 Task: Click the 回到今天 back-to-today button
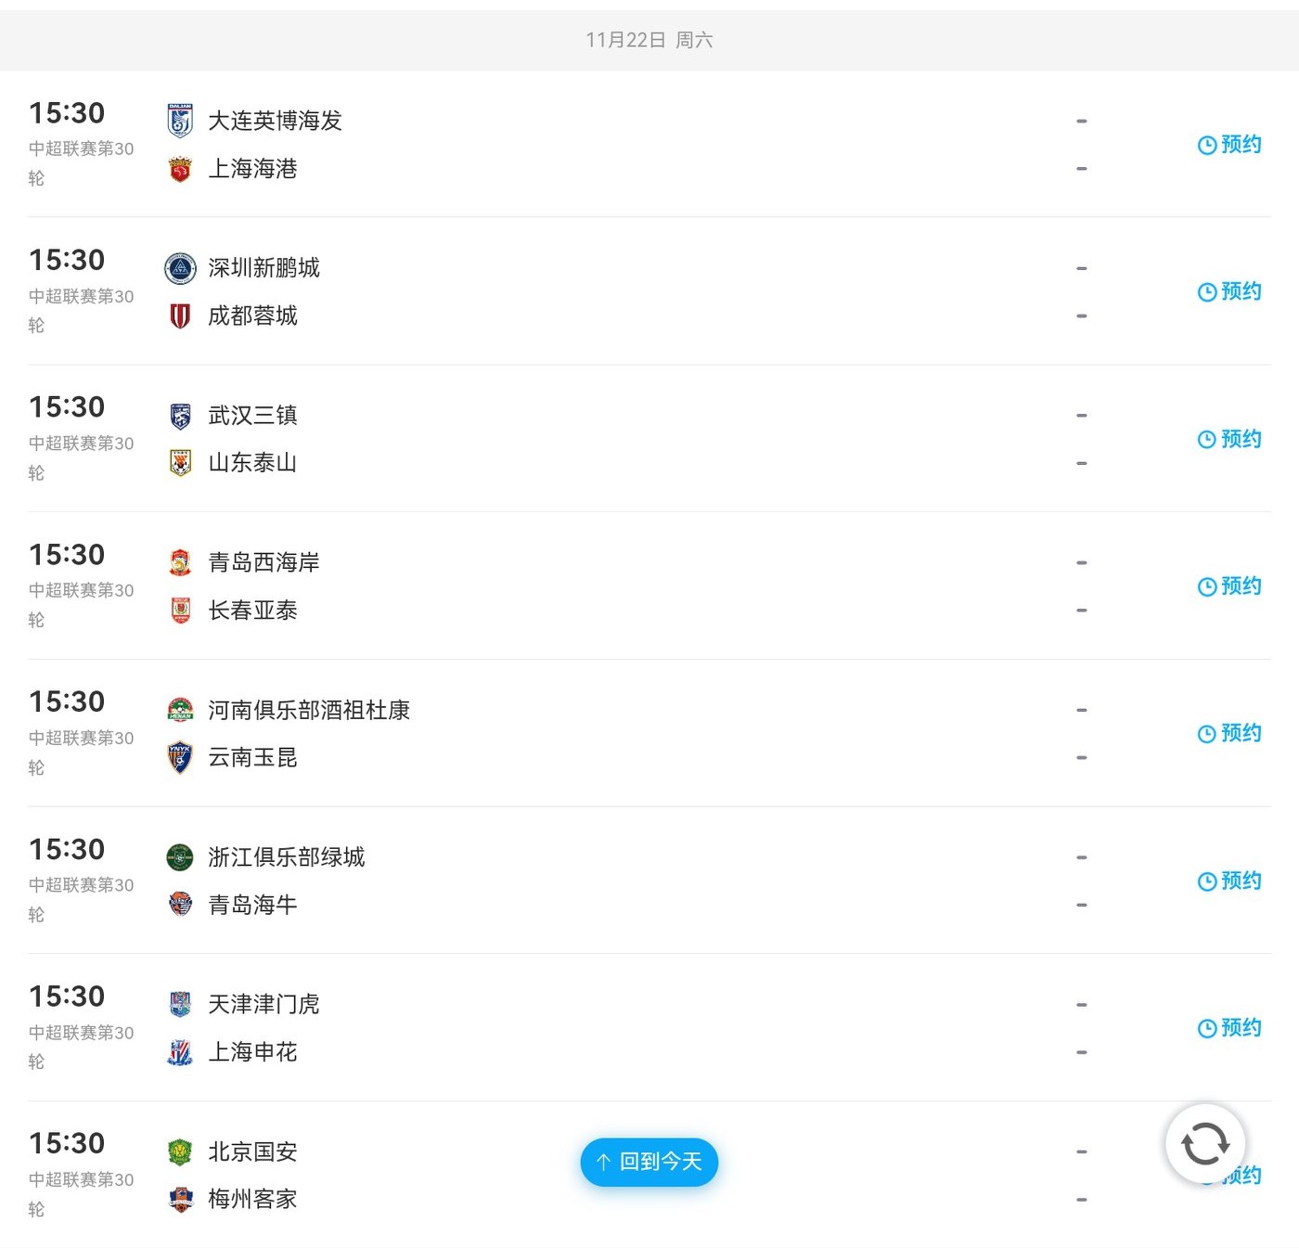pyautogui.click(x=649, y=1162)
